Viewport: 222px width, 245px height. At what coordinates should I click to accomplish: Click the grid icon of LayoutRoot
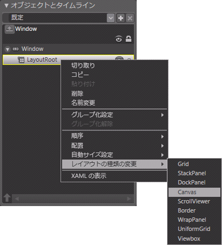tap(21, 59)
